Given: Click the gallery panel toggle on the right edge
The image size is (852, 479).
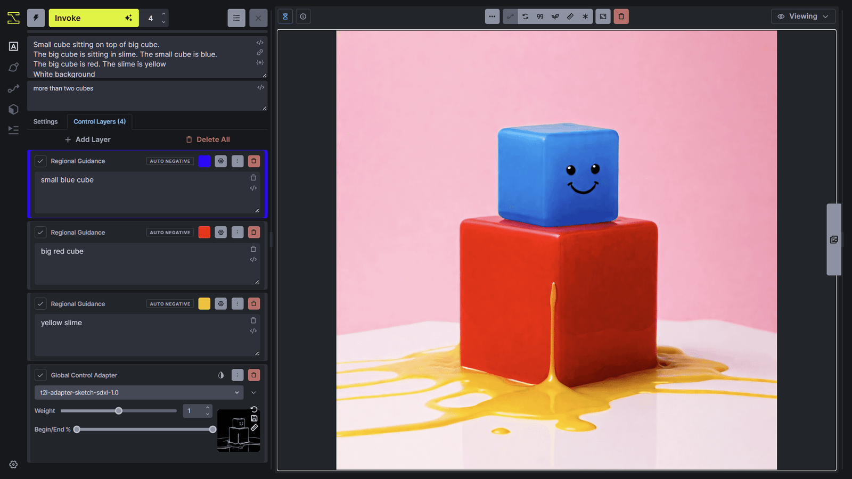Looking at the screenshot, I should coord(834,240).
